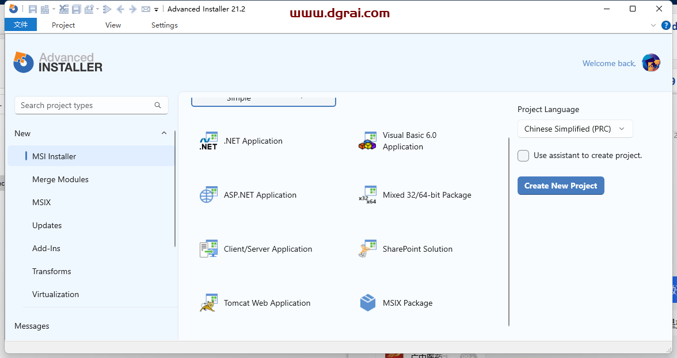Click the Back arrow icon in toolbar
The height and width of the screenshot is (358, 677).
[x=120, y=9]
